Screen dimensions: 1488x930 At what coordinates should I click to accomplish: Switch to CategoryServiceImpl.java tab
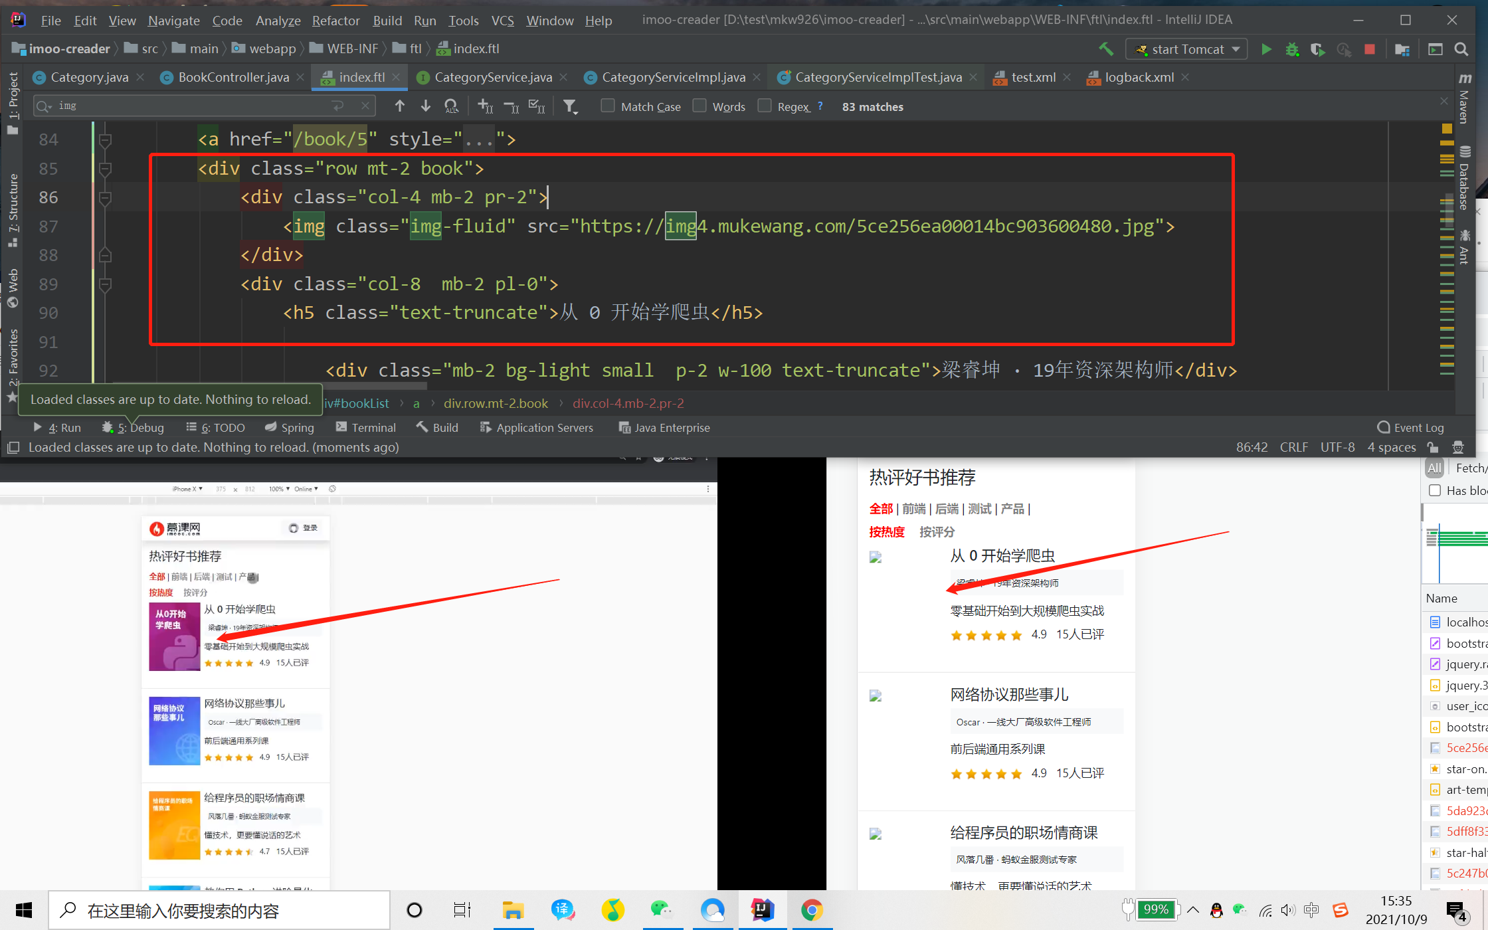click(674, 78)
